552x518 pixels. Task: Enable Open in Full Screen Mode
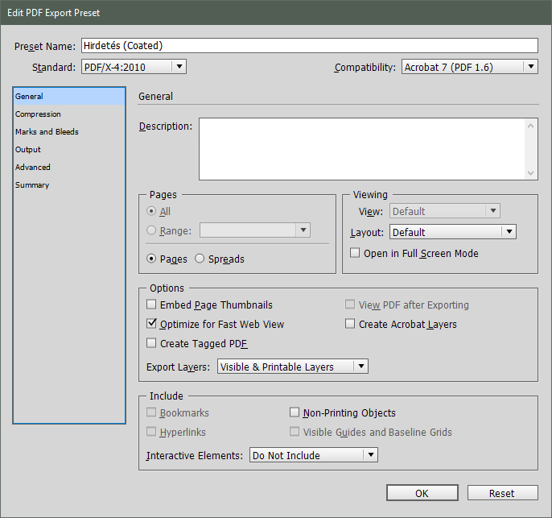[356, 254]
